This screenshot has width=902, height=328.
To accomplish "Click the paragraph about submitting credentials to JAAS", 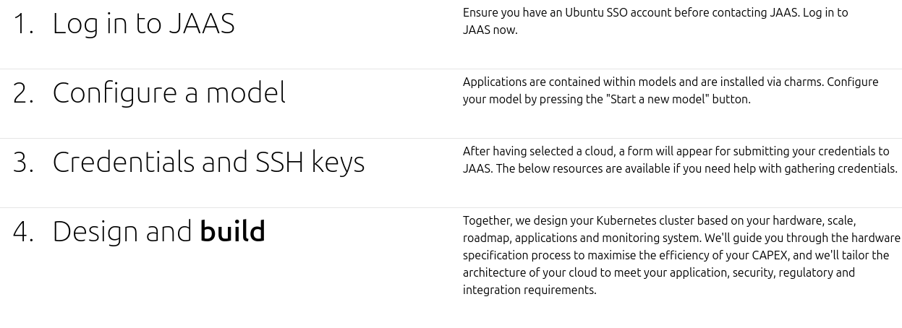I will click(680, 160).
